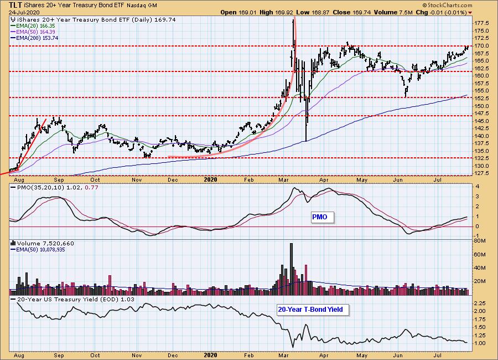Click the 80M volume axis label
The image size is (498, 360).
coord(479,241)
